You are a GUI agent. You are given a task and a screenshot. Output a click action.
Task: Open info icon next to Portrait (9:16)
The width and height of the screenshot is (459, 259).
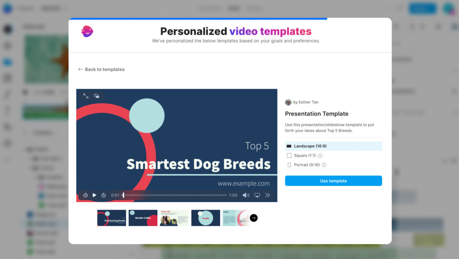pyautogui.click(x=324, y=165)
